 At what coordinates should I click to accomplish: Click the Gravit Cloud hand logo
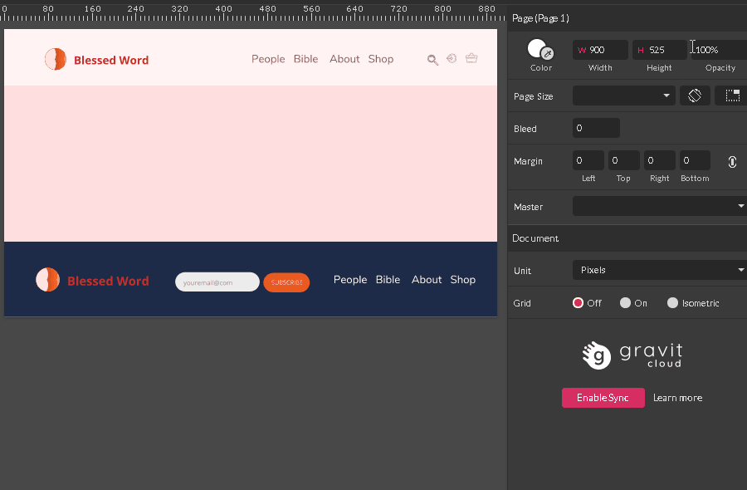click(596, 355)
